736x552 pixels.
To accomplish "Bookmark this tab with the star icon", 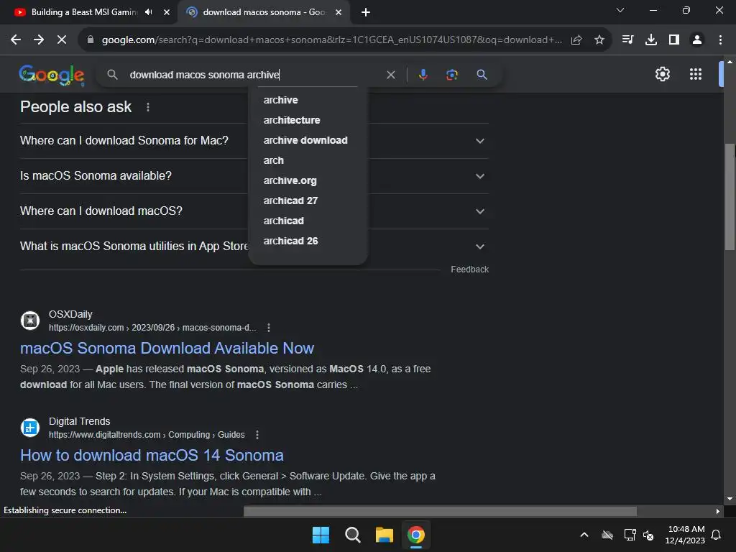I will [599, 40].
